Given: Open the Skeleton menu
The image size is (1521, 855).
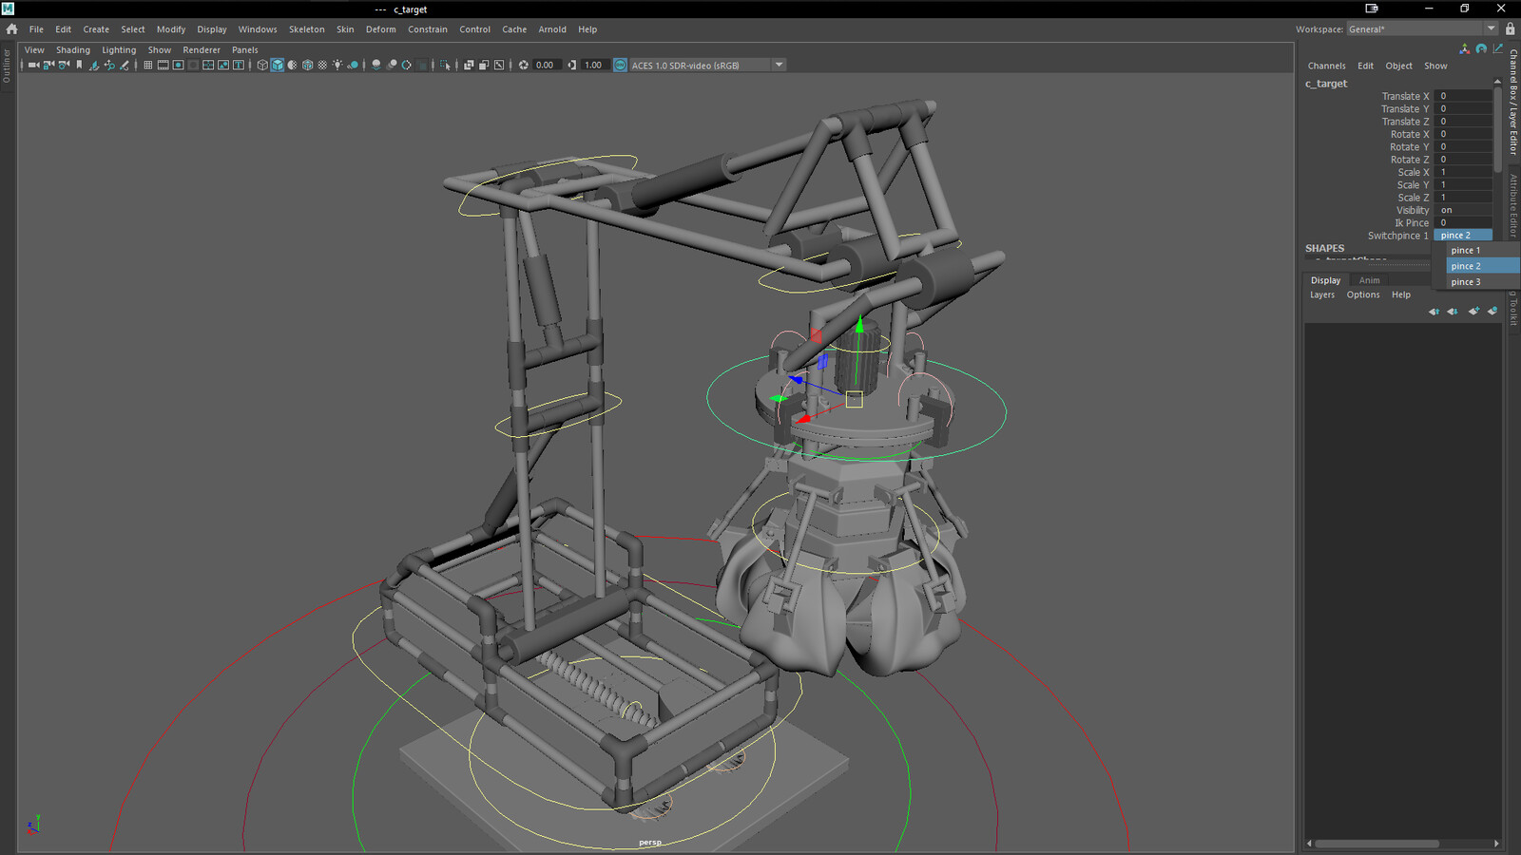Looking at the screenshot, I should [306, 29].
